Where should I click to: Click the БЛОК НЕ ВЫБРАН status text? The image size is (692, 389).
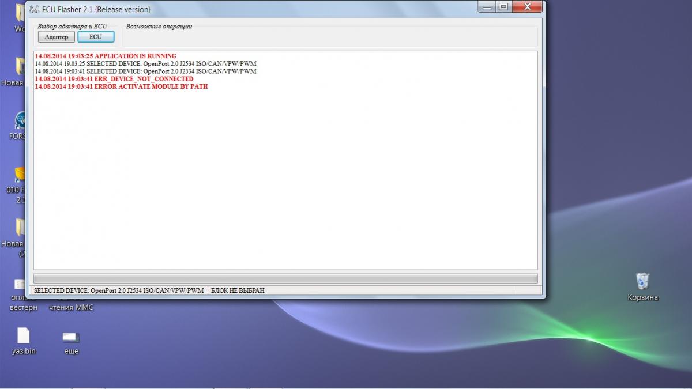coord(238,290)
